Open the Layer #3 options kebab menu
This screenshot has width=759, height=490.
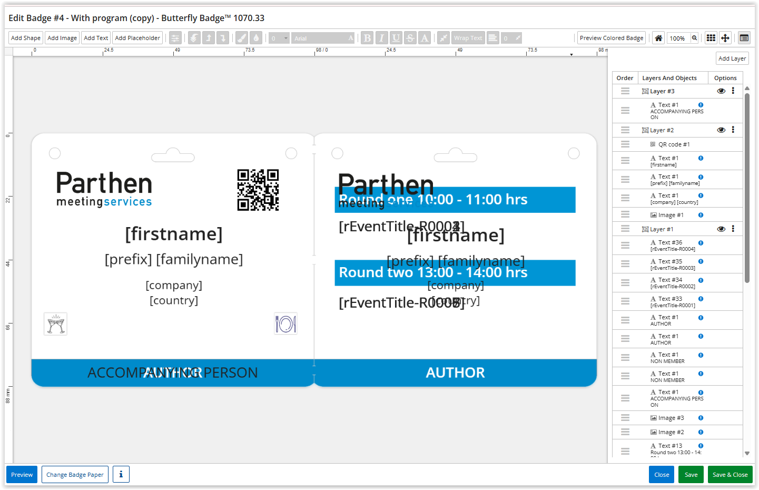pos(733,91)
